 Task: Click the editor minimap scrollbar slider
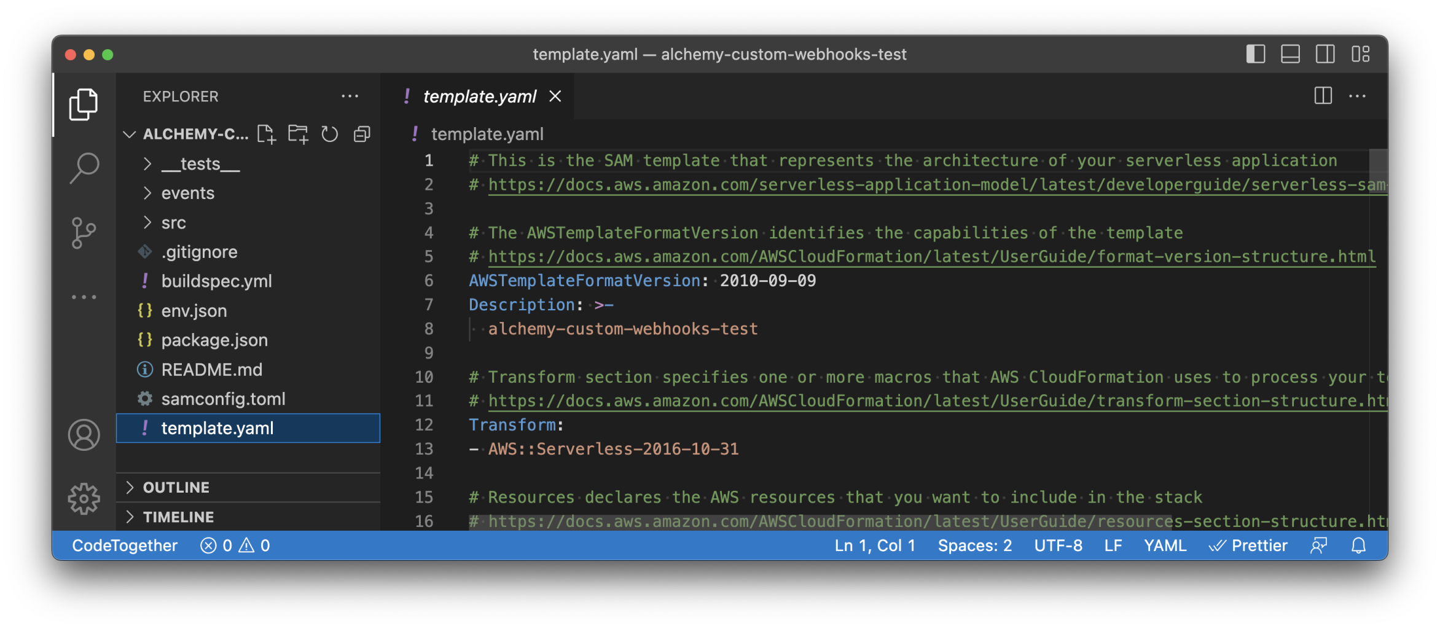coord(1378,165)
